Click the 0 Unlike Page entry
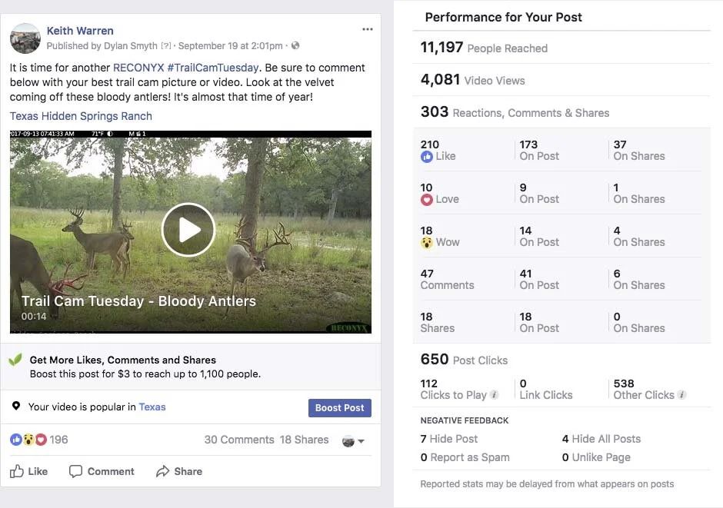This screenshot has width=723, height=508. point(596,457)
